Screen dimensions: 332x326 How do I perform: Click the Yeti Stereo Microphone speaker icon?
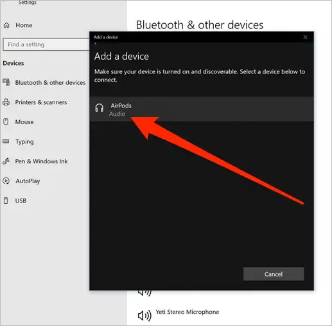144,315
